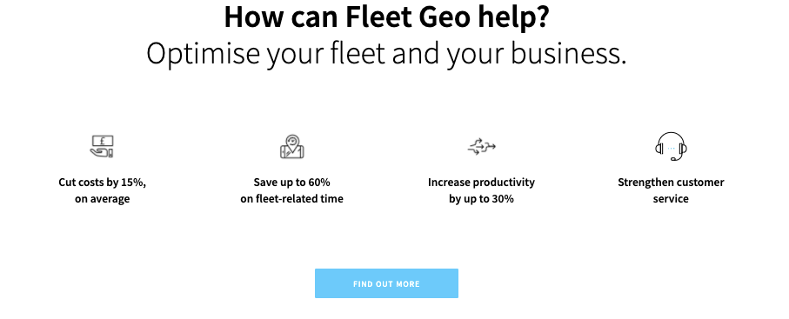
Task: Click the hand holding banknote cost icon
Action: (102, 146)
